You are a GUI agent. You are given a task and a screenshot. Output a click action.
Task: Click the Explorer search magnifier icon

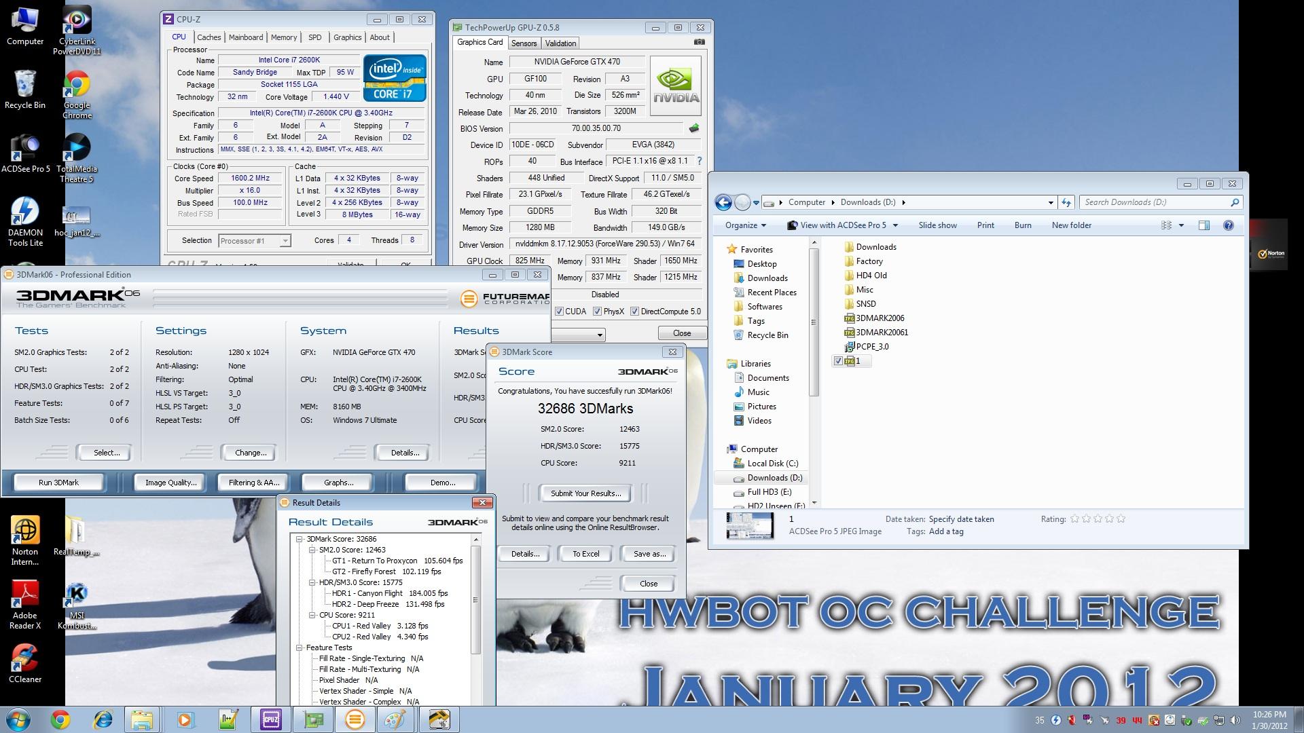click(1234, 202)
